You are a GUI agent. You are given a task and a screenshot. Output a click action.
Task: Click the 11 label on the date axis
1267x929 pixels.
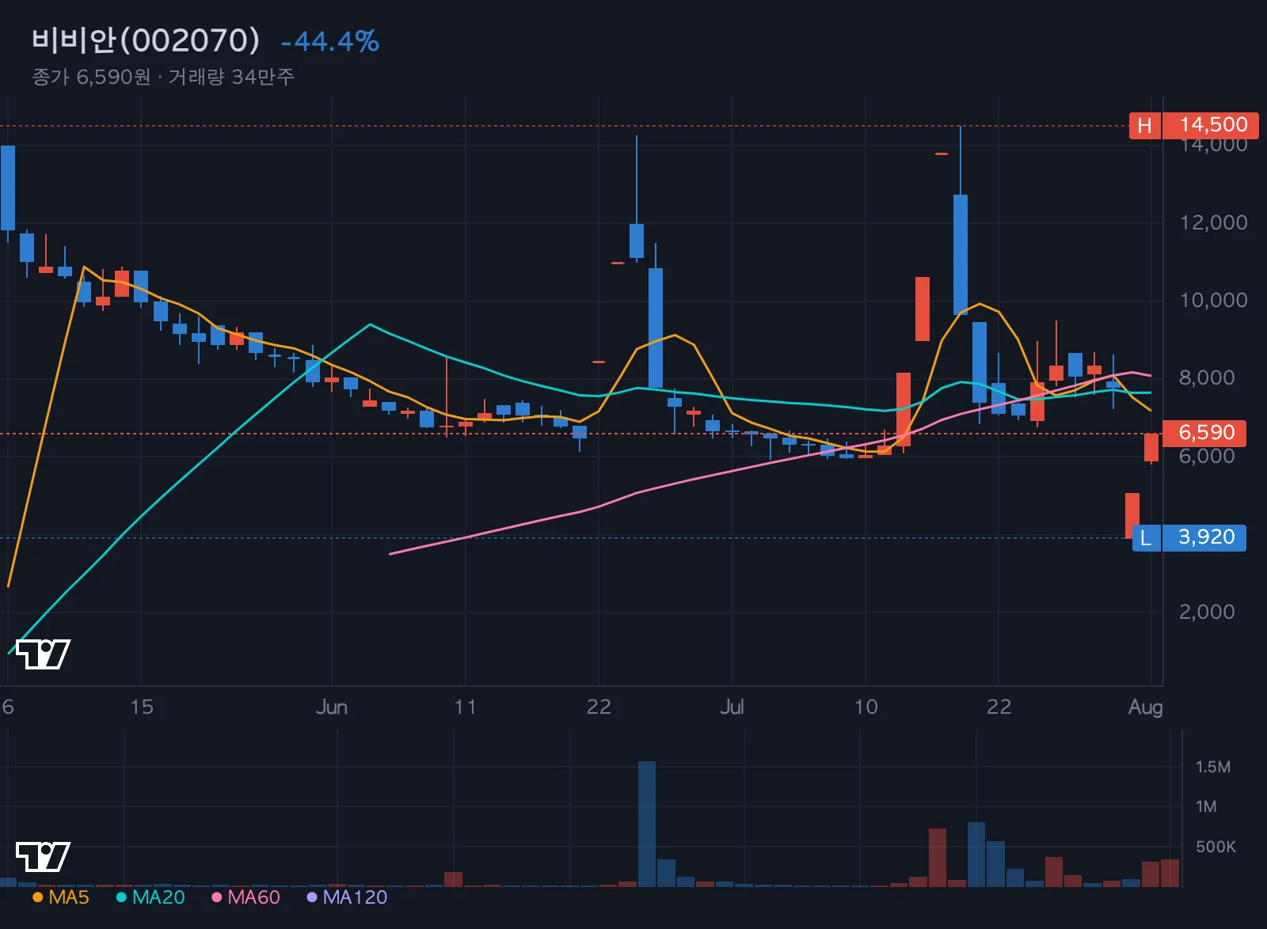point(466,707)
